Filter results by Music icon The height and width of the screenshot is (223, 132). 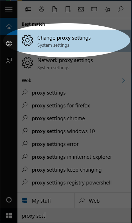coord(107,10)
